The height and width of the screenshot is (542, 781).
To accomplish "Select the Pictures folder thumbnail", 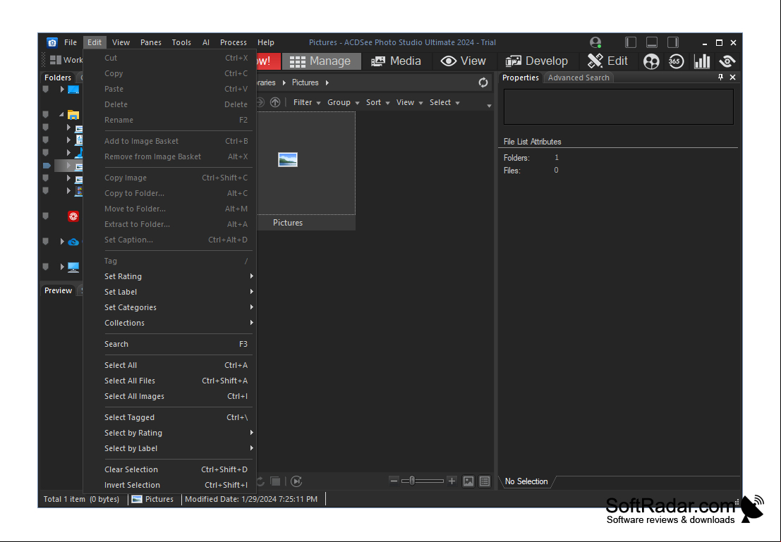I will (305, 171).
